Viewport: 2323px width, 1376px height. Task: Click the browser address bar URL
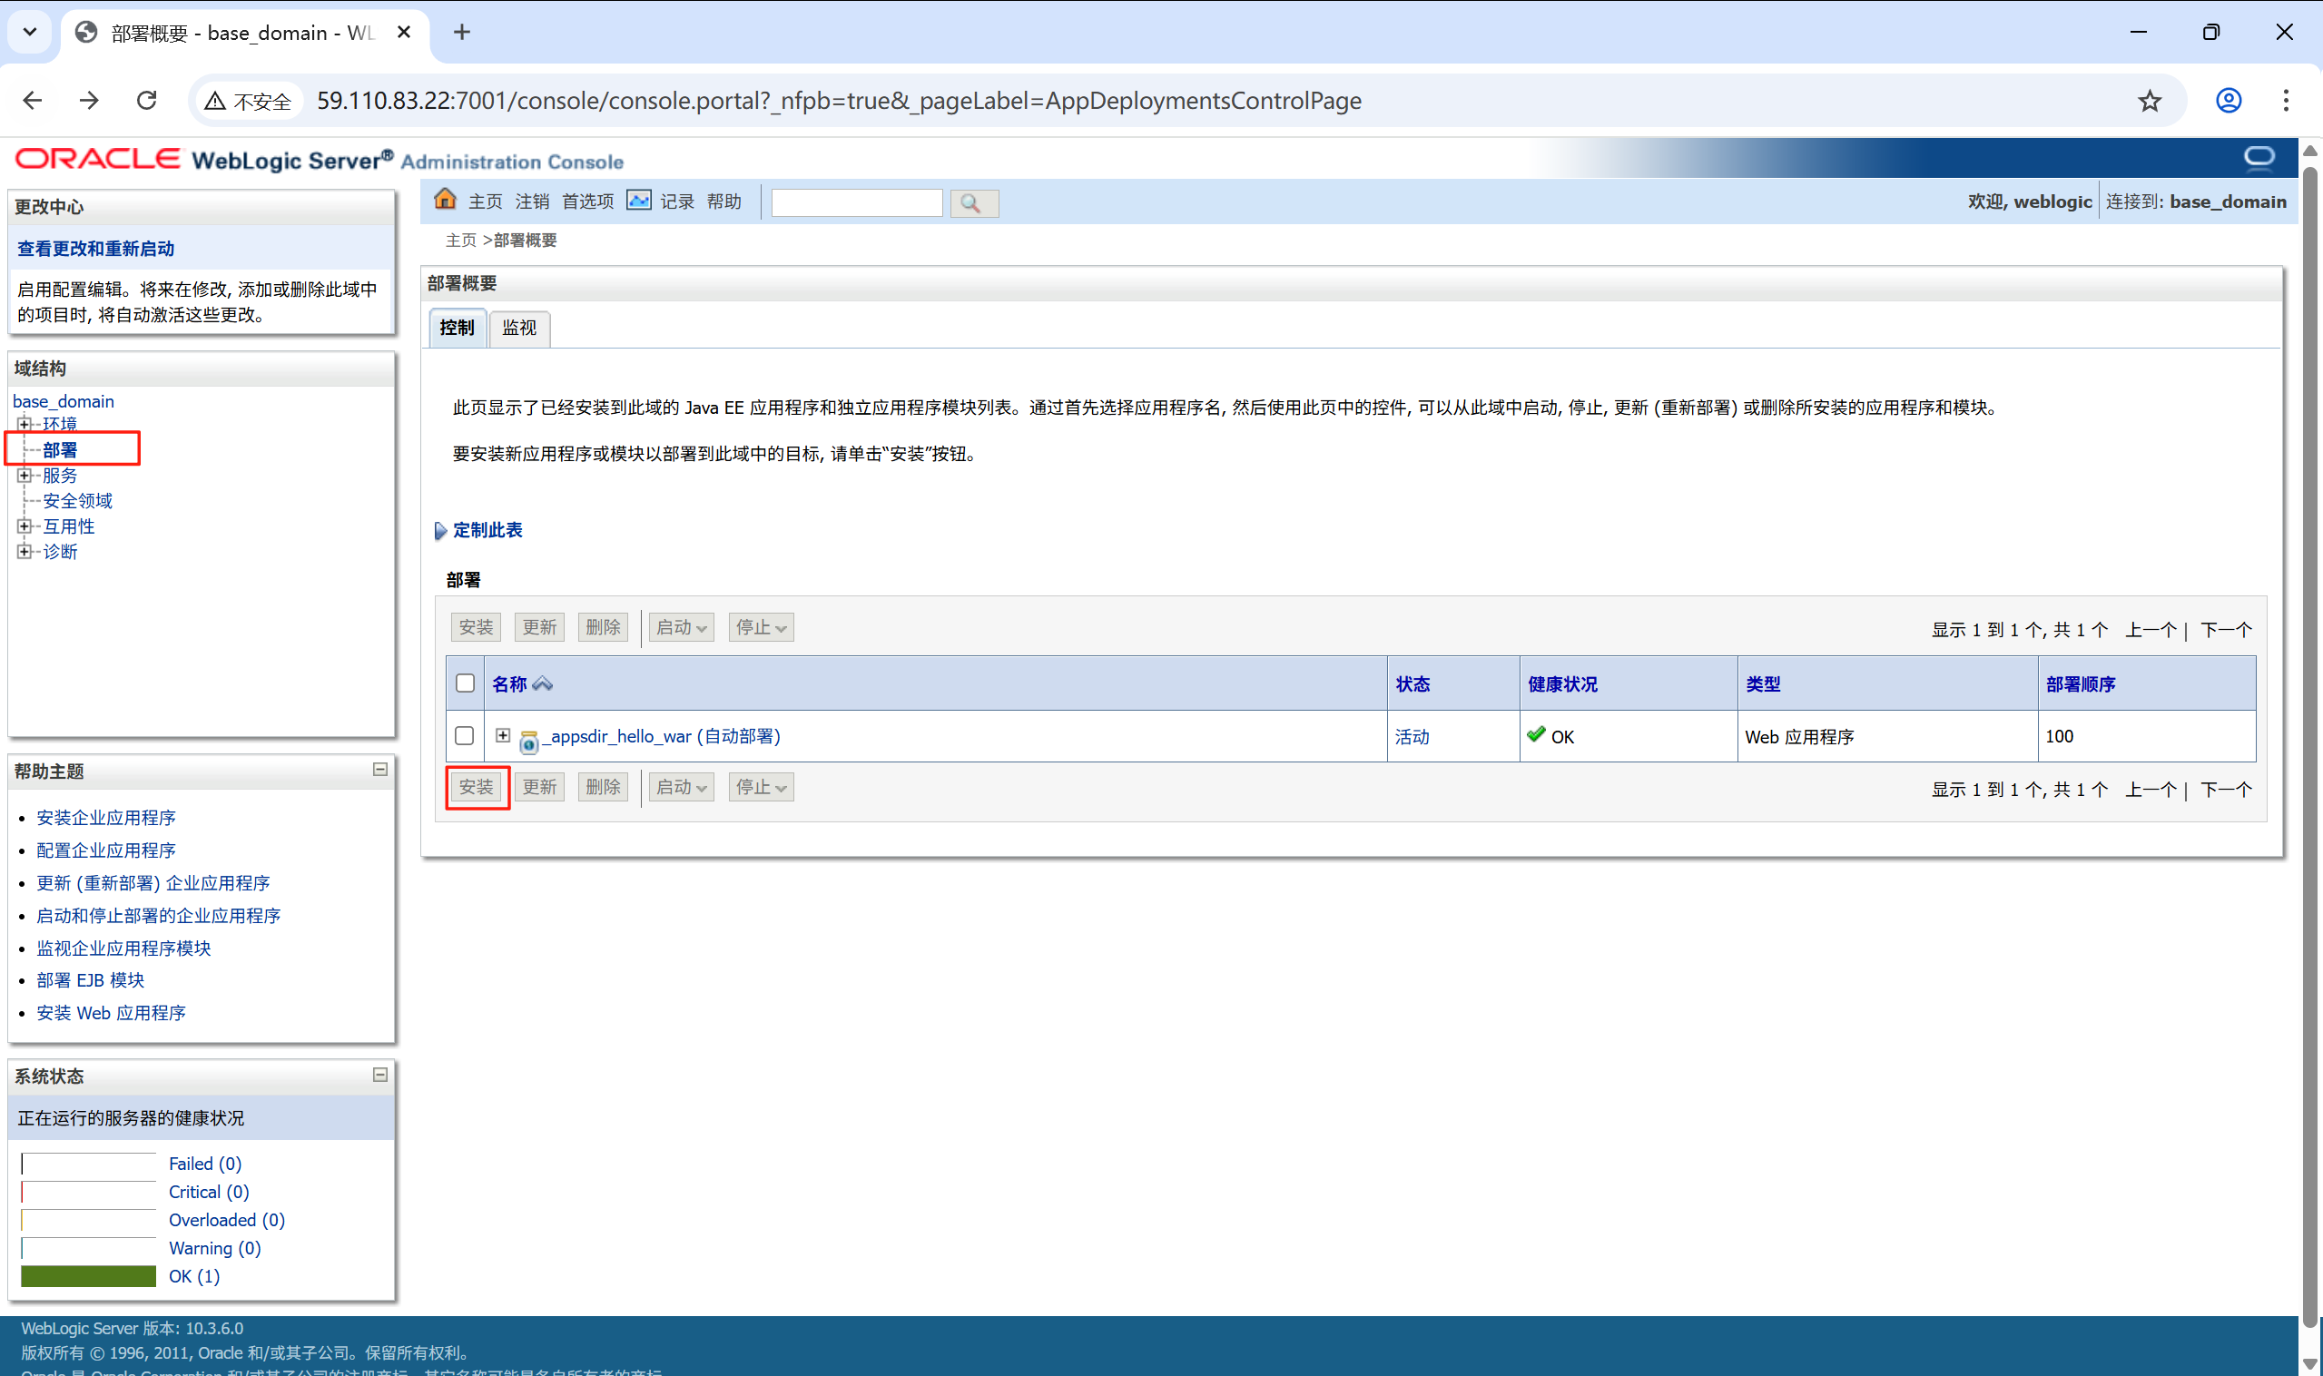tap(838, 100)
